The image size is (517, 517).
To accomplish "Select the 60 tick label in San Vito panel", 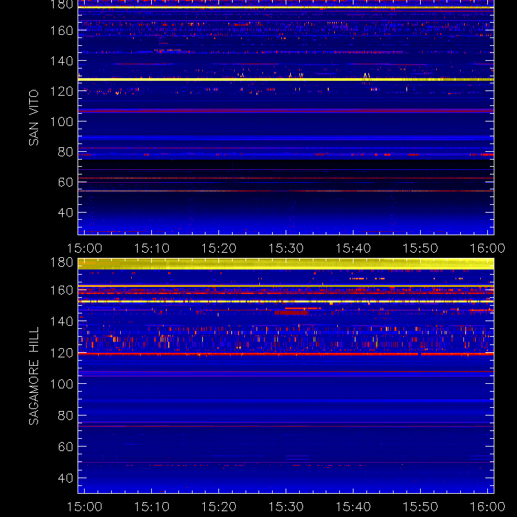I will pos(65,182).
